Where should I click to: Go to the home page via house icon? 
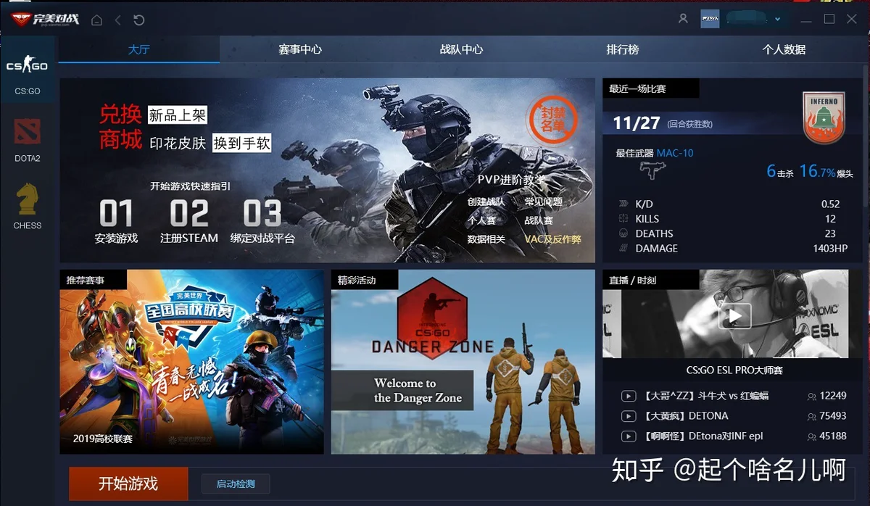click(x=96, y=20)
